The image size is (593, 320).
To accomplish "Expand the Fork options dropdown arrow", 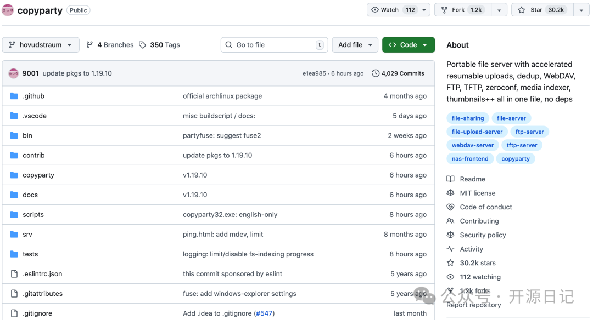I will click(x=499, y=10).
